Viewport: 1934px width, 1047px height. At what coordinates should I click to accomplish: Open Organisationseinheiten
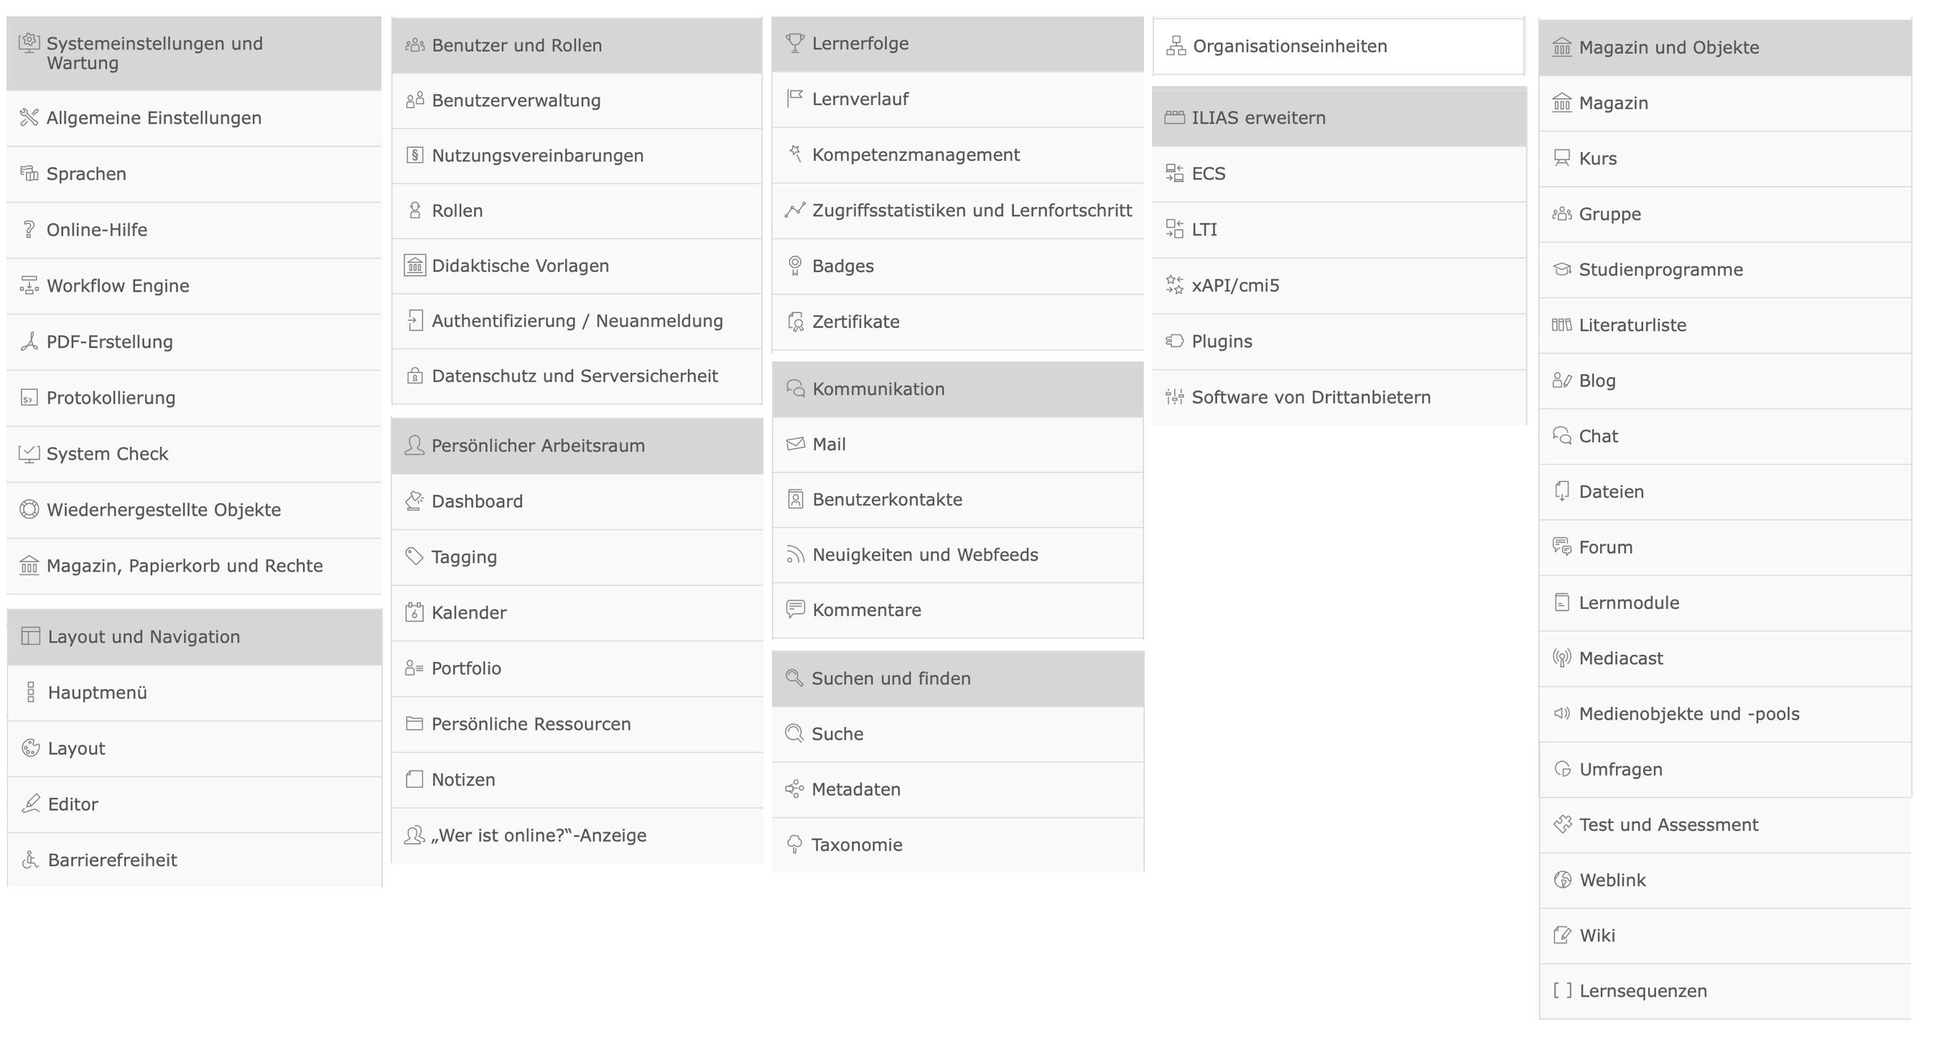tap(1289, 47)
